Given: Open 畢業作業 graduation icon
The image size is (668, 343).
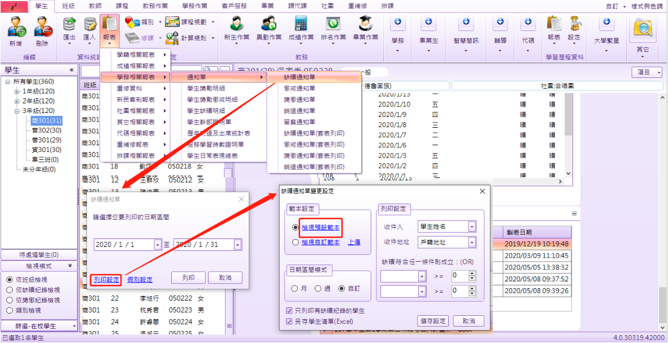Looking at the screenshot, I should coord(366,27).
